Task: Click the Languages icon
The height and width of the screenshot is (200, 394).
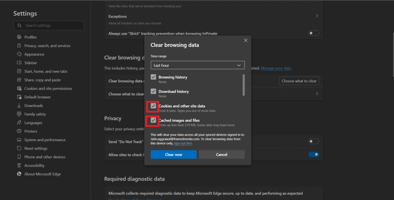Action: point(19,122)
